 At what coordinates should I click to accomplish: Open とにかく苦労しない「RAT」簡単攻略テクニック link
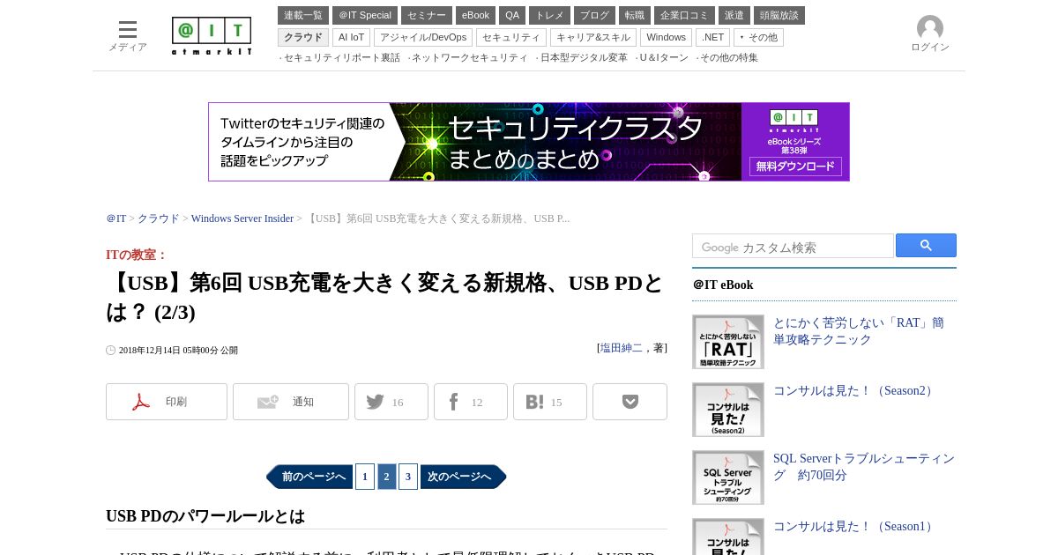859,331
